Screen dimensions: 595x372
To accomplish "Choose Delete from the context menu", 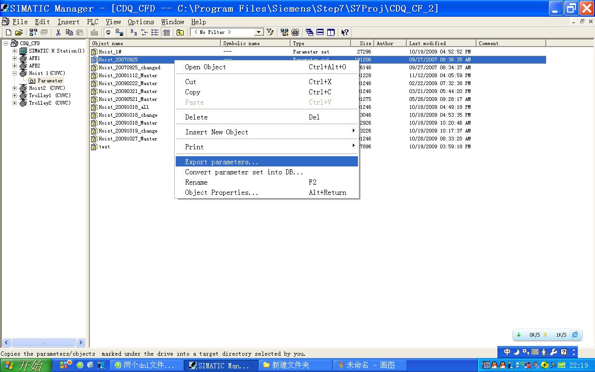I will tap(267, 117).
